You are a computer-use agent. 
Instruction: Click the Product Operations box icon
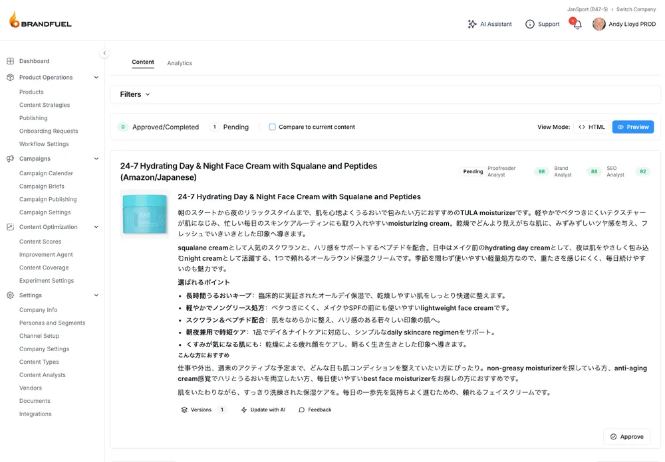click(x=11, y=78)
